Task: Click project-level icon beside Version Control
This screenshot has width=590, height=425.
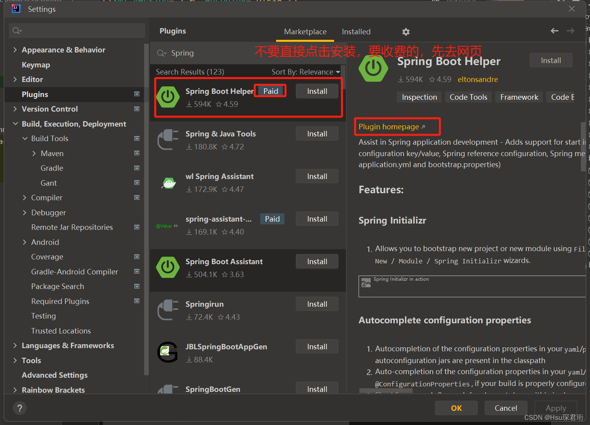Action: point(137,109)
